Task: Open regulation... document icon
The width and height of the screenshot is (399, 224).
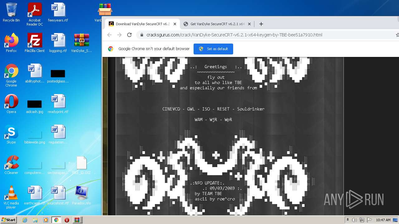Action: click(58, 134)
